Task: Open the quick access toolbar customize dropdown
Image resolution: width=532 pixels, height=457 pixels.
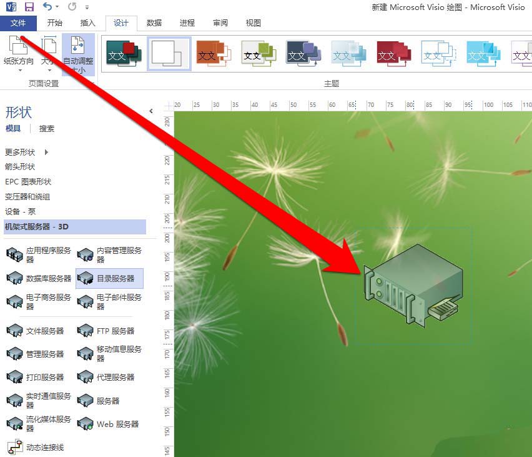Action: 87,7
